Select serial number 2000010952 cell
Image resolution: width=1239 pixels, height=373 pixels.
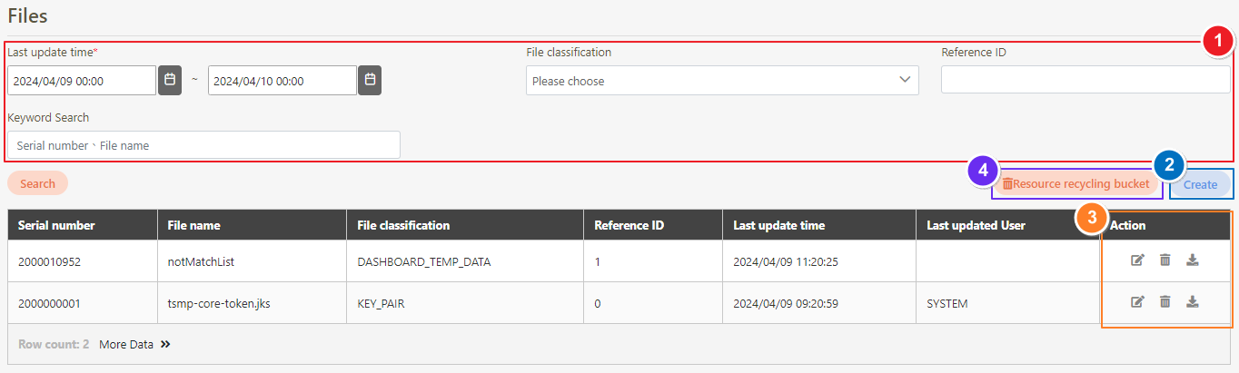coord(49,261)
